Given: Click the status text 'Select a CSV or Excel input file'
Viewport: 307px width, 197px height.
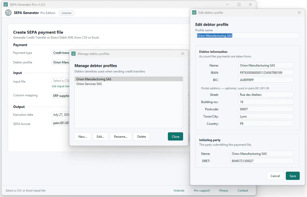Looking at the screenshot, I should point(26,191).
